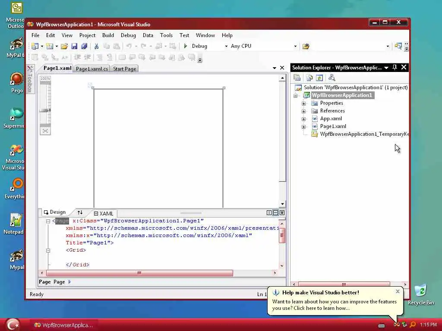Click the vertical split pane icon

click(x=269, y=213)
